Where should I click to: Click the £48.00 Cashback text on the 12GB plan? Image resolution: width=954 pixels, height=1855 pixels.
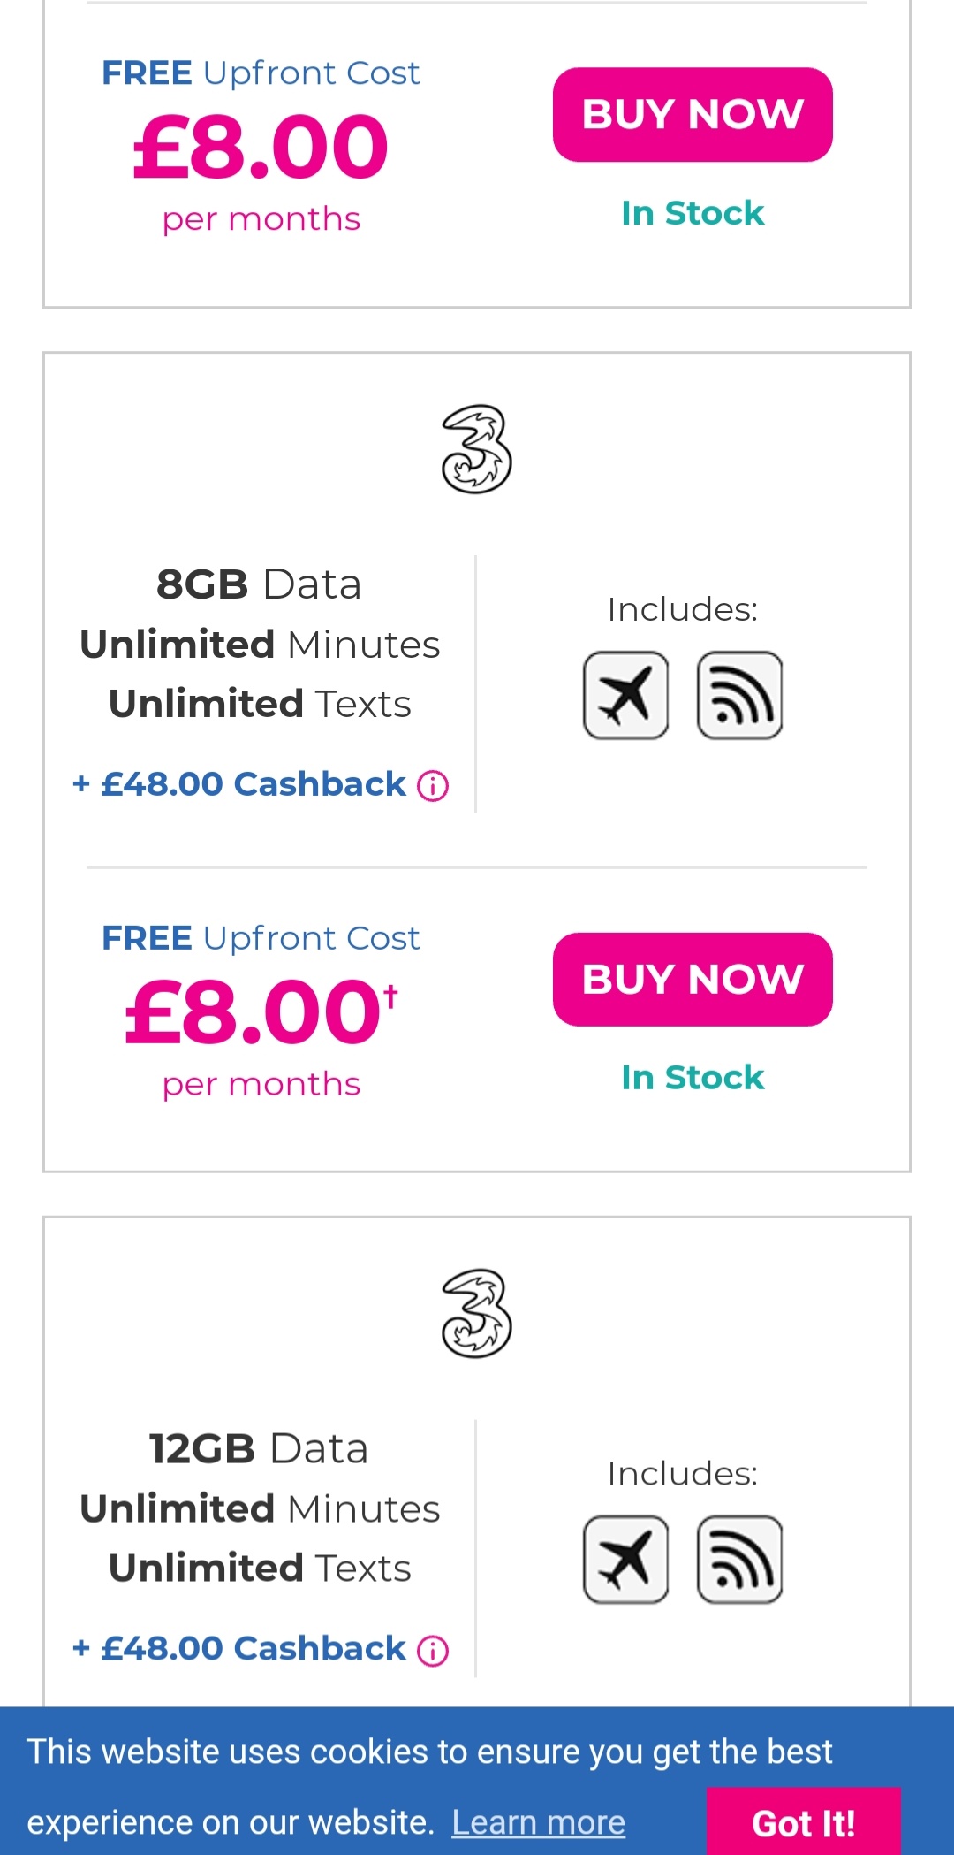(254, 1649)
